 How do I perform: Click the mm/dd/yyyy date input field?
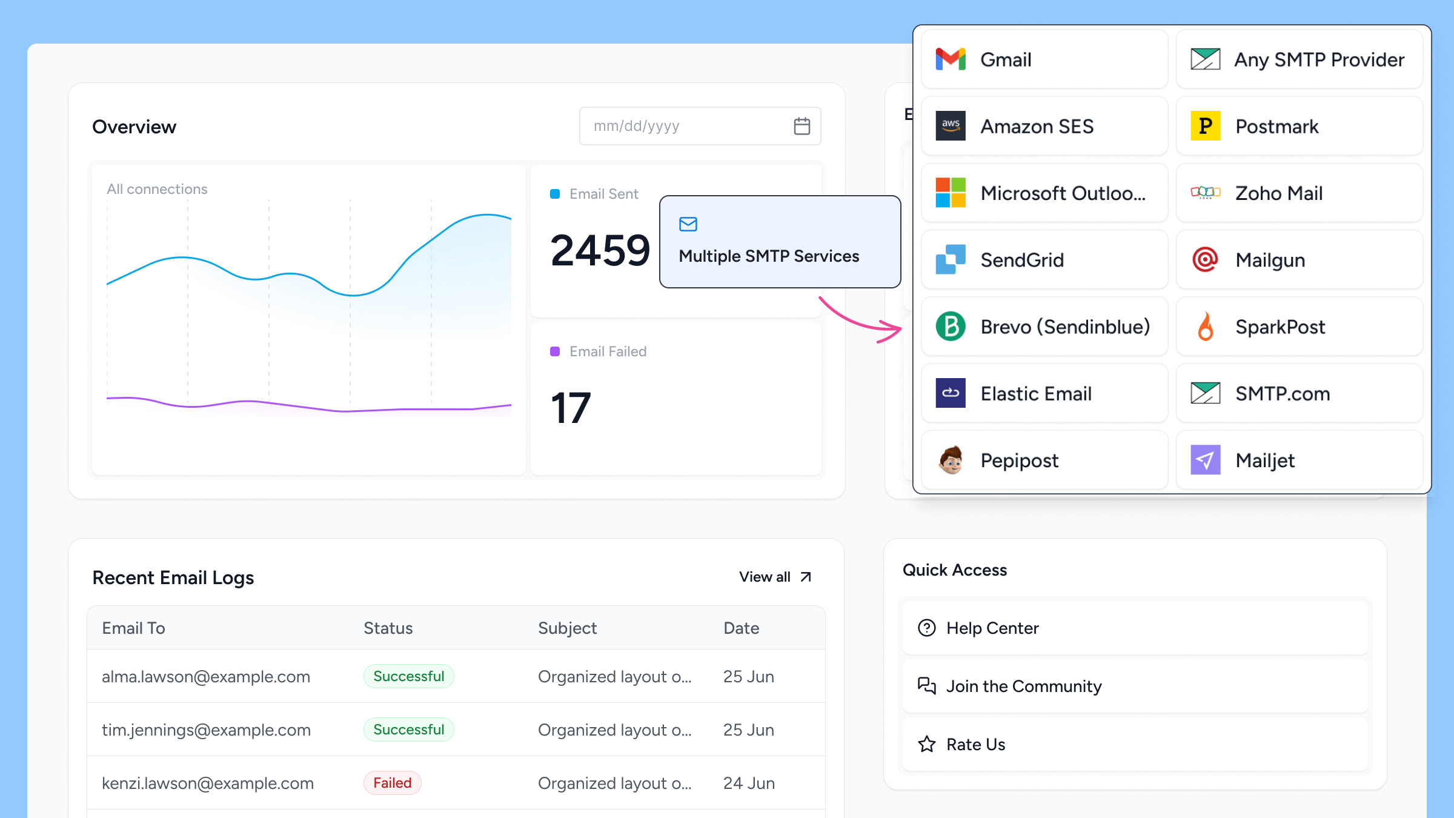tap(700, 126)
